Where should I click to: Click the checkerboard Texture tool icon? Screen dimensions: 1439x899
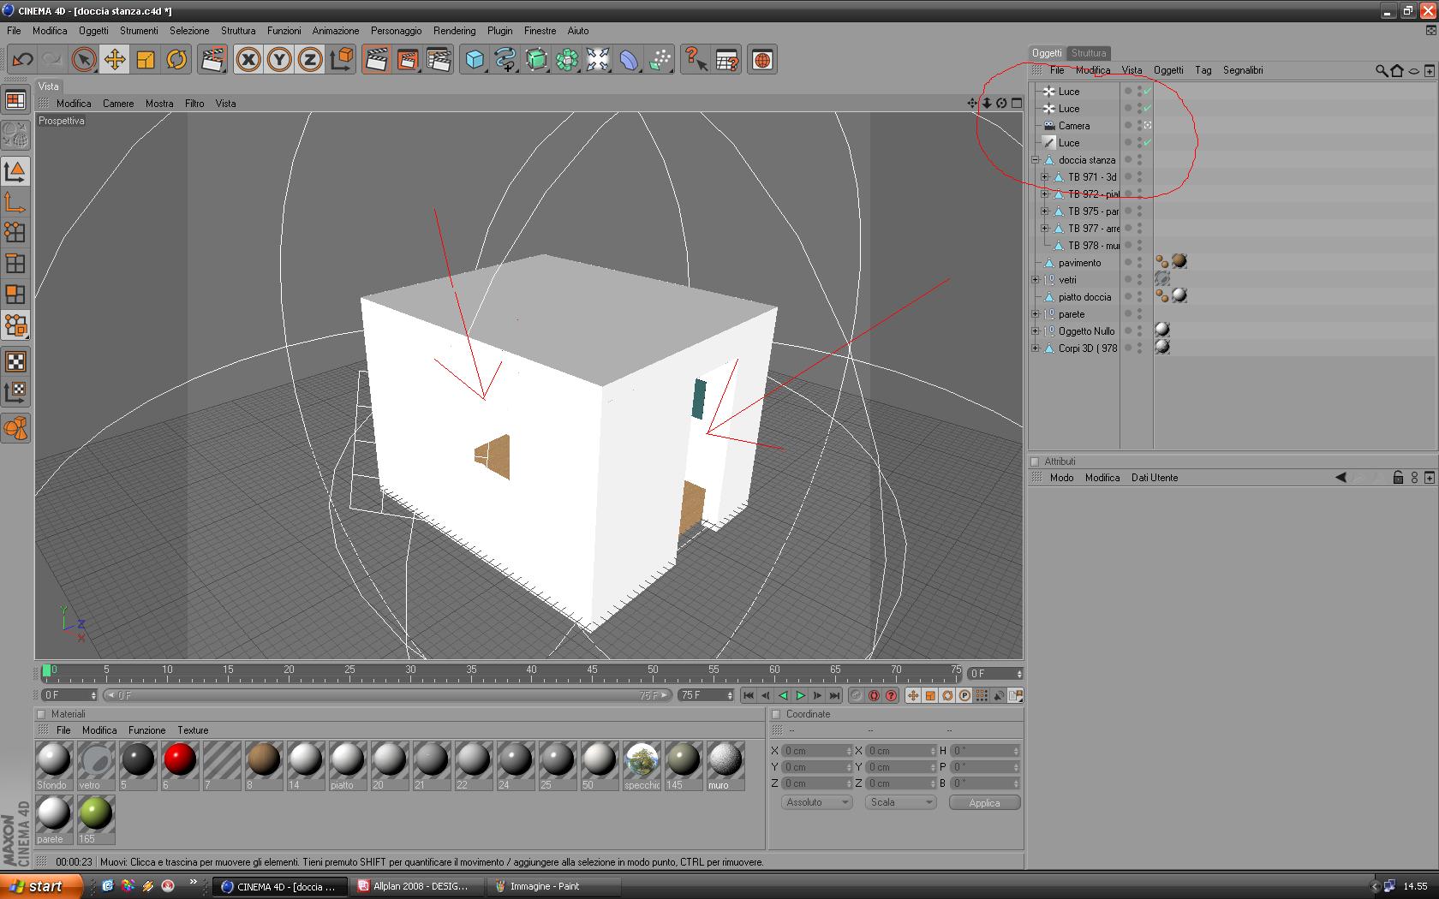click(15, 361)
